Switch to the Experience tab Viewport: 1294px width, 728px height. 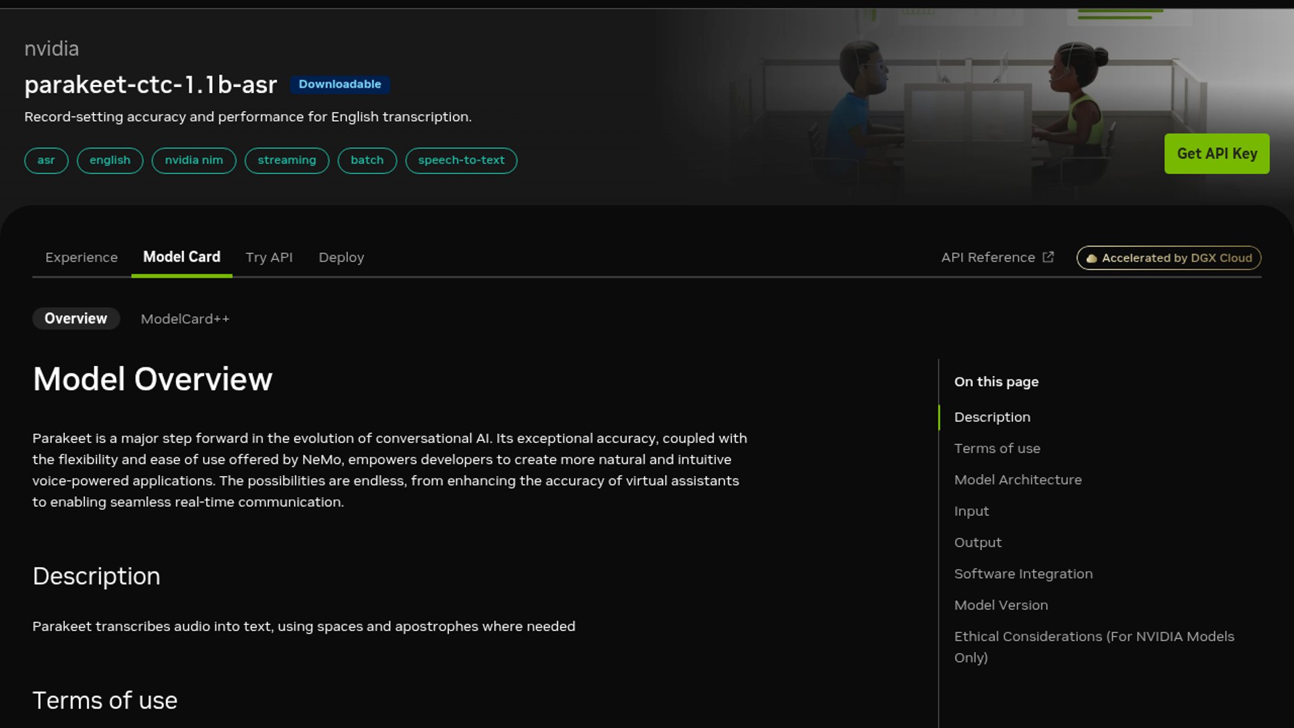[82, 257]
